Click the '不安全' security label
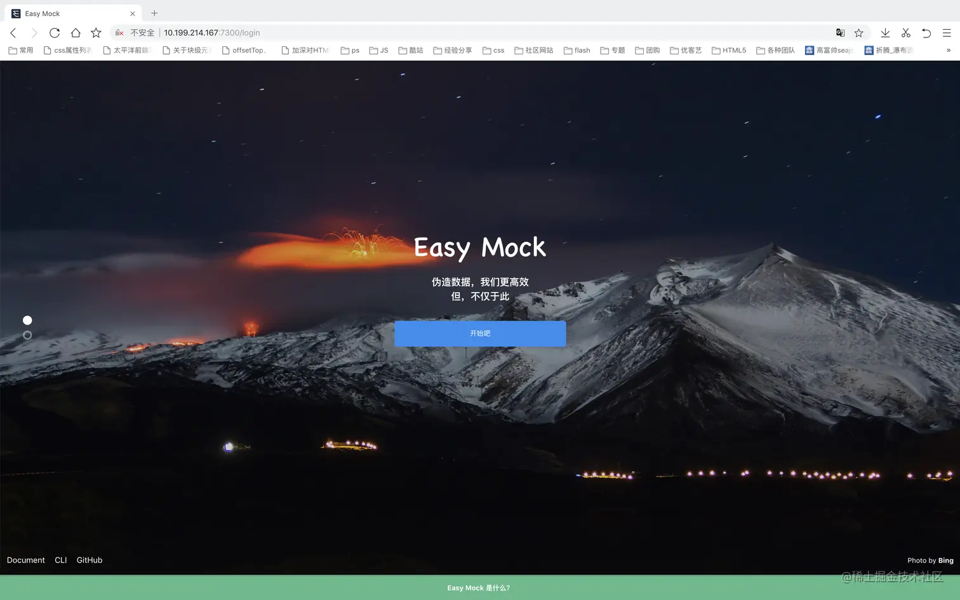This screenshot has width=960, height=600. 142,33
